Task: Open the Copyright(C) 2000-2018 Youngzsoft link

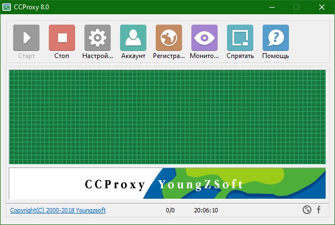Action: click(x=58, y=210)
